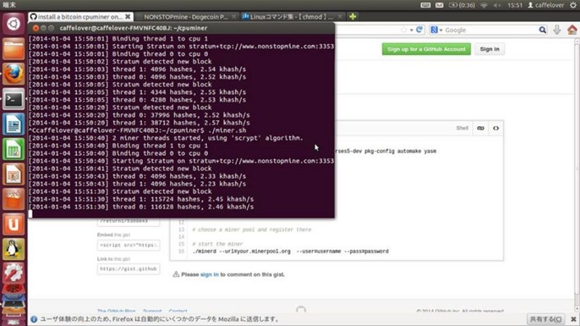This screenshot has width=580, height=326.
Task: Open the Wi-Fi network indicator
Action: [x=484, y=5]
